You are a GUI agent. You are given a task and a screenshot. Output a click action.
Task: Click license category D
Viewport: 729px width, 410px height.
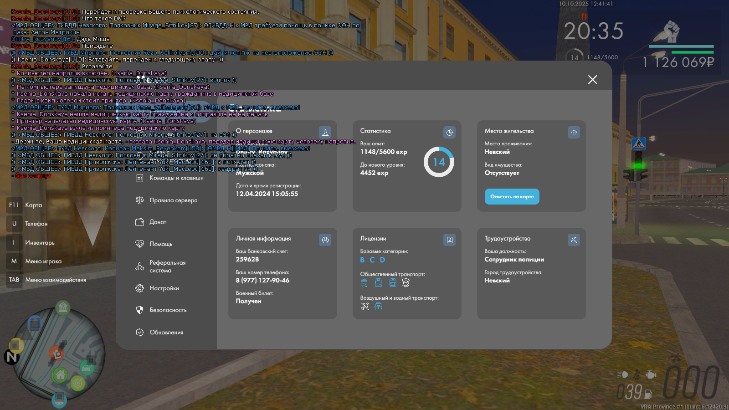(x=382, y=260)
